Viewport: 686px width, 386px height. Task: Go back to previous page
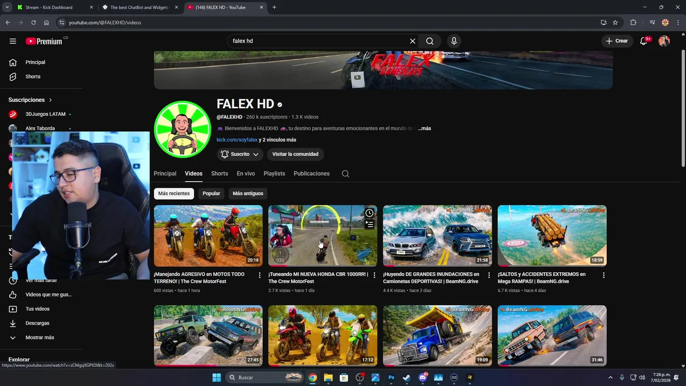tap(8, 23)
